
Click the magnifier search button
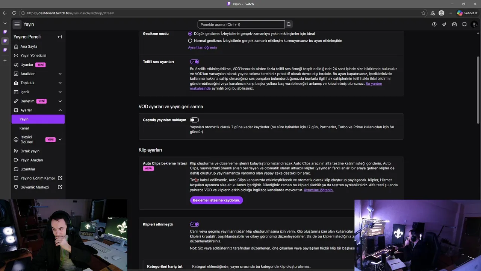289,24
